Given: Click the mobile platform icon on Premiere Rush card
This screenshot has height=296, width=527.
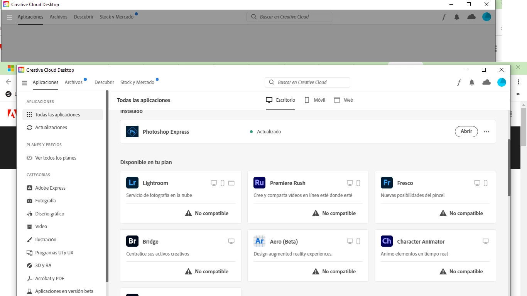Looking at the screenshot, I should coord(358,183).
